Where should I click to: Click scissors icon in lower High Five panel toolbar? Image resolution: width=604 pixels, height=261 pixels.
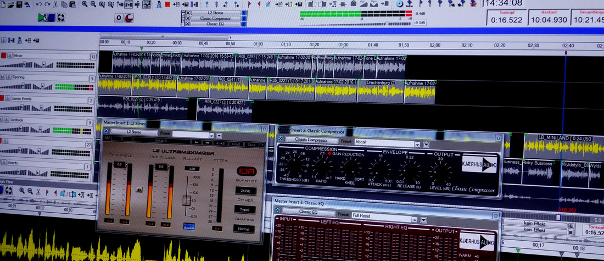(38, 191)
